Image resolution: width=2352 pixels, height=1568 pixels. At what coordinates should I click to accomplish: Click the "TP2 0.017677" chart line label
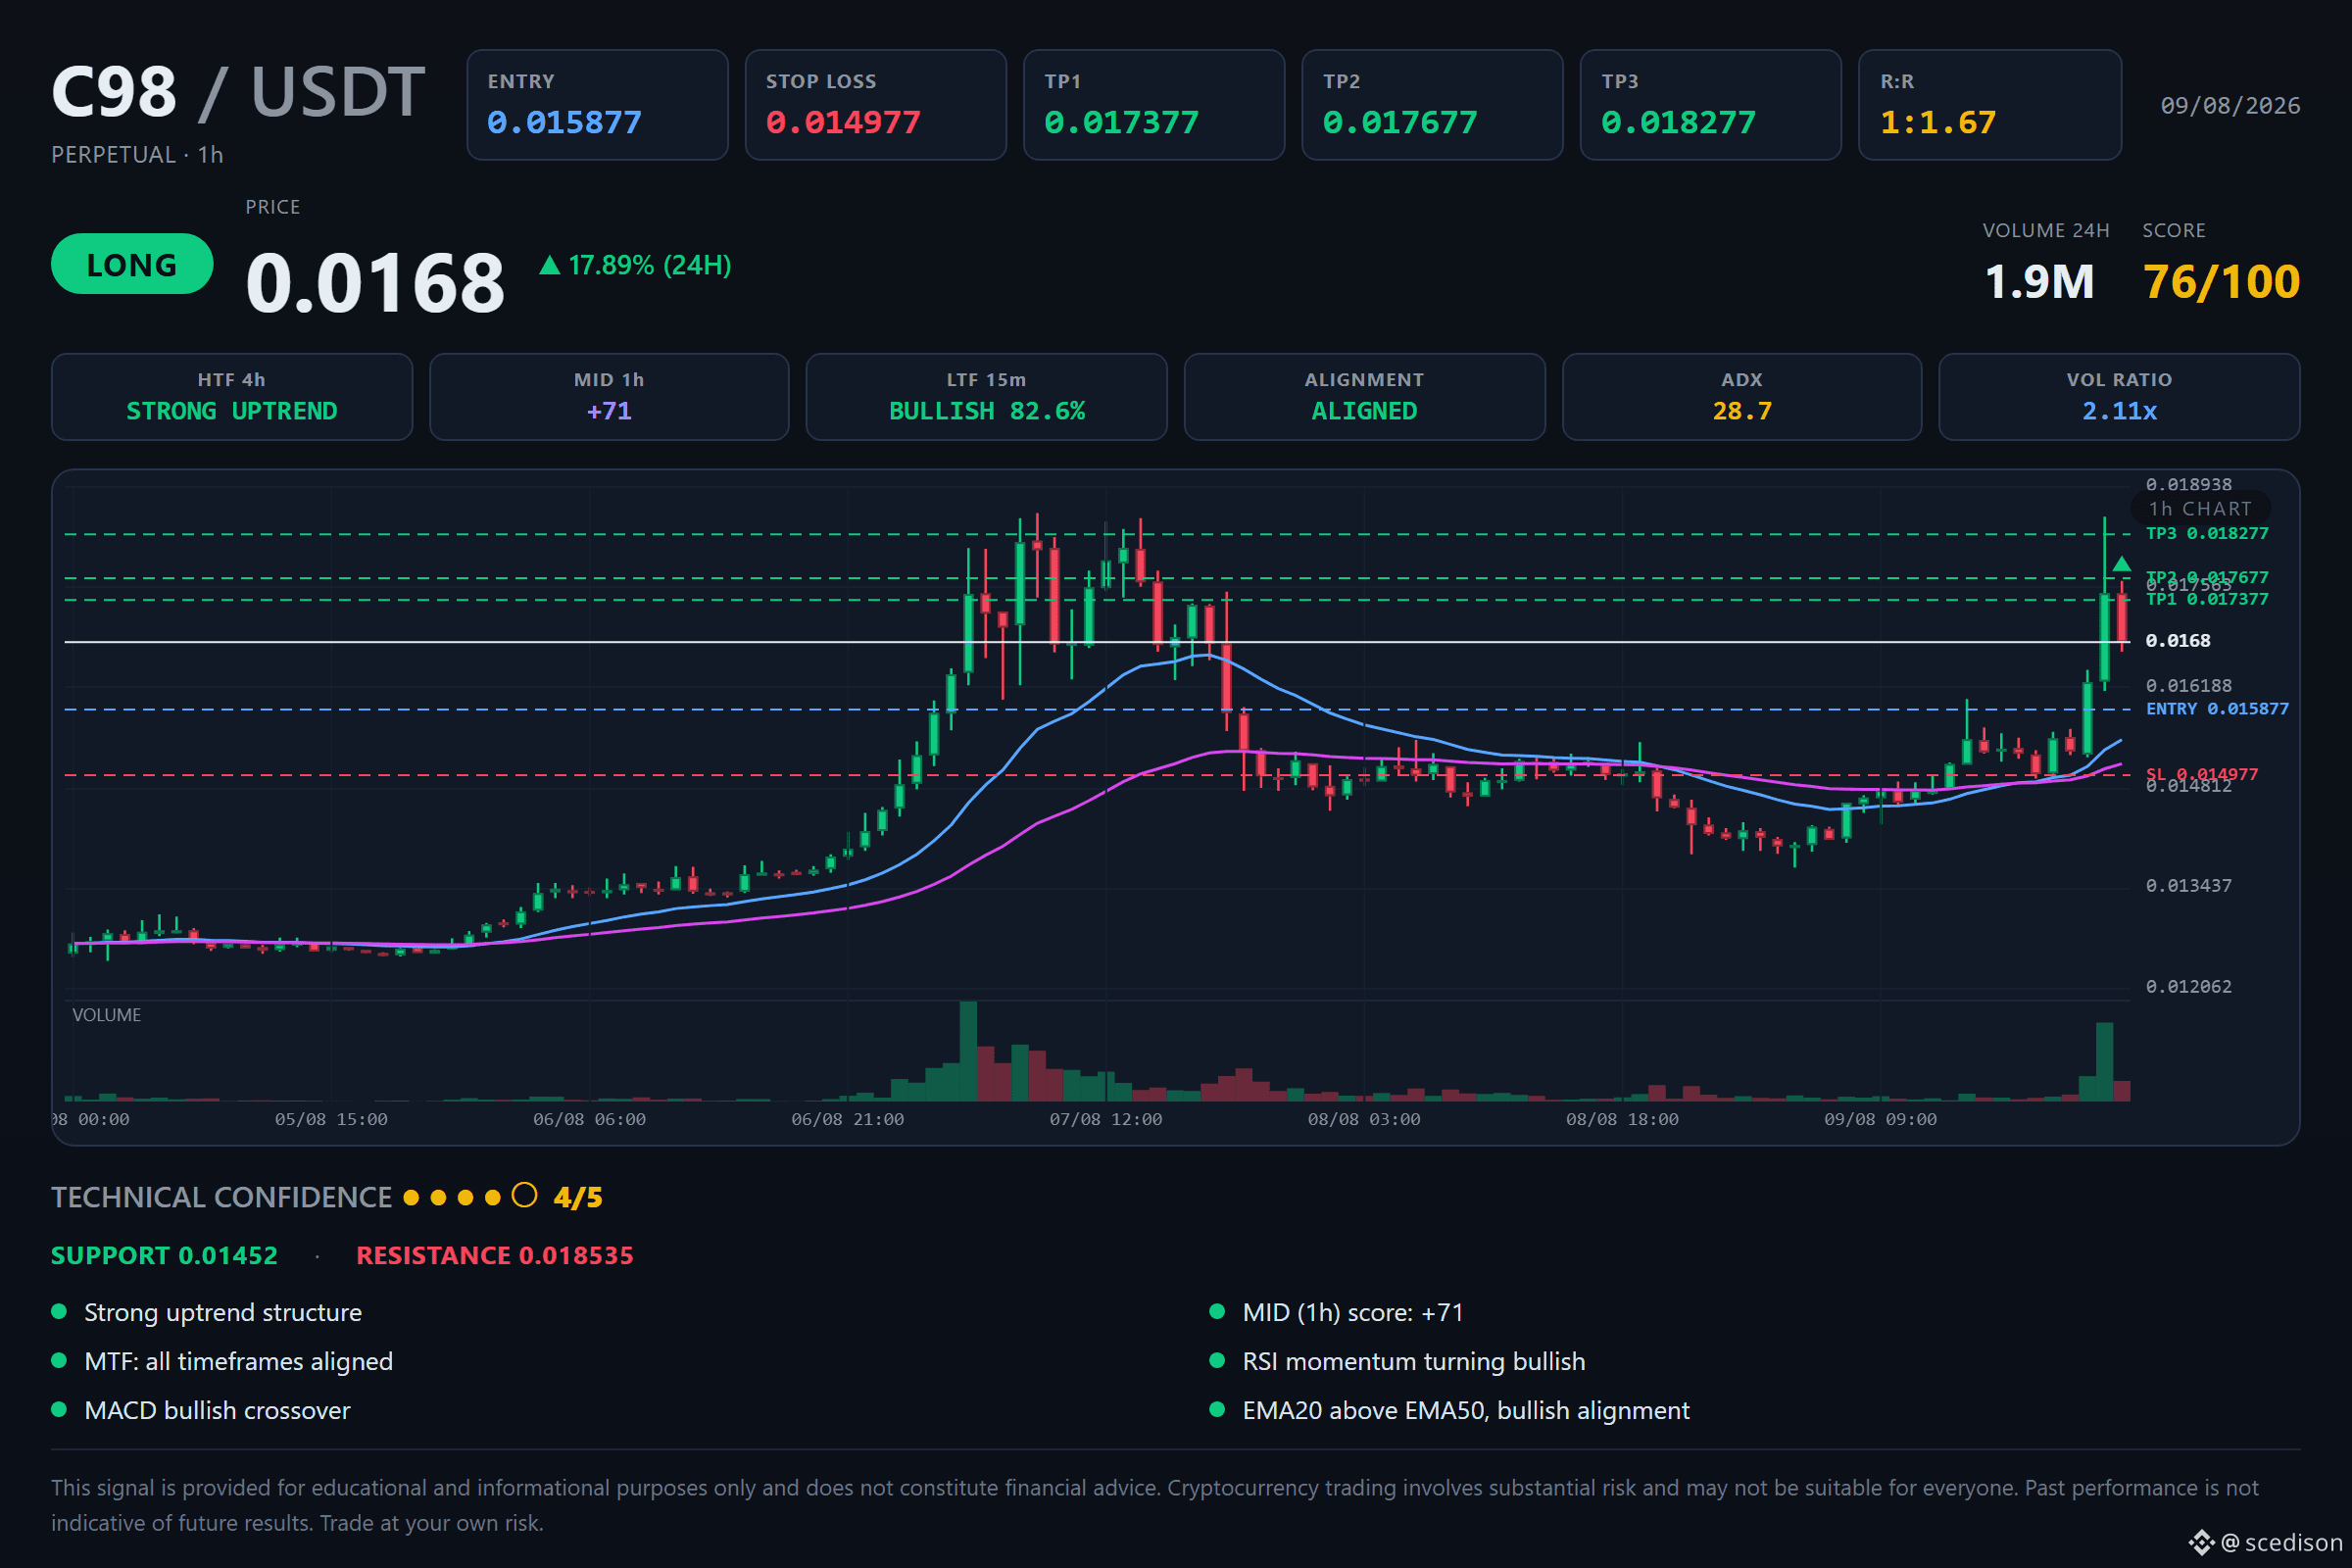[2207, 577]
